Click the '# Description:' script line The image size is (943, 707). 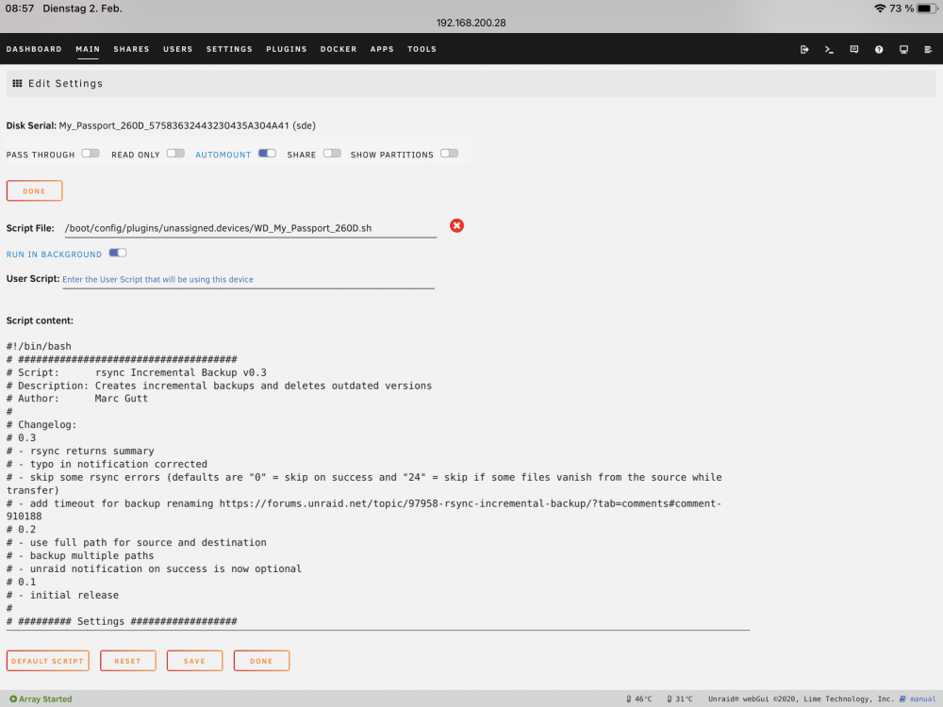coord(219,386)
